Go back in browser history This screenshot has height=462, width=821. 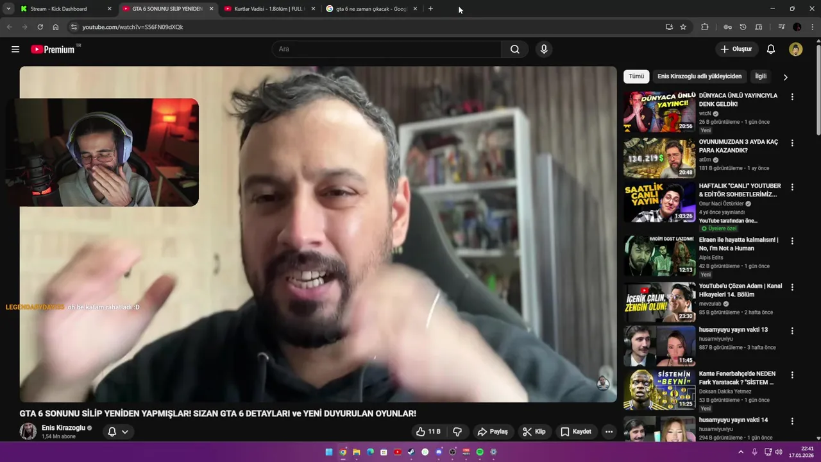(9, 27)
